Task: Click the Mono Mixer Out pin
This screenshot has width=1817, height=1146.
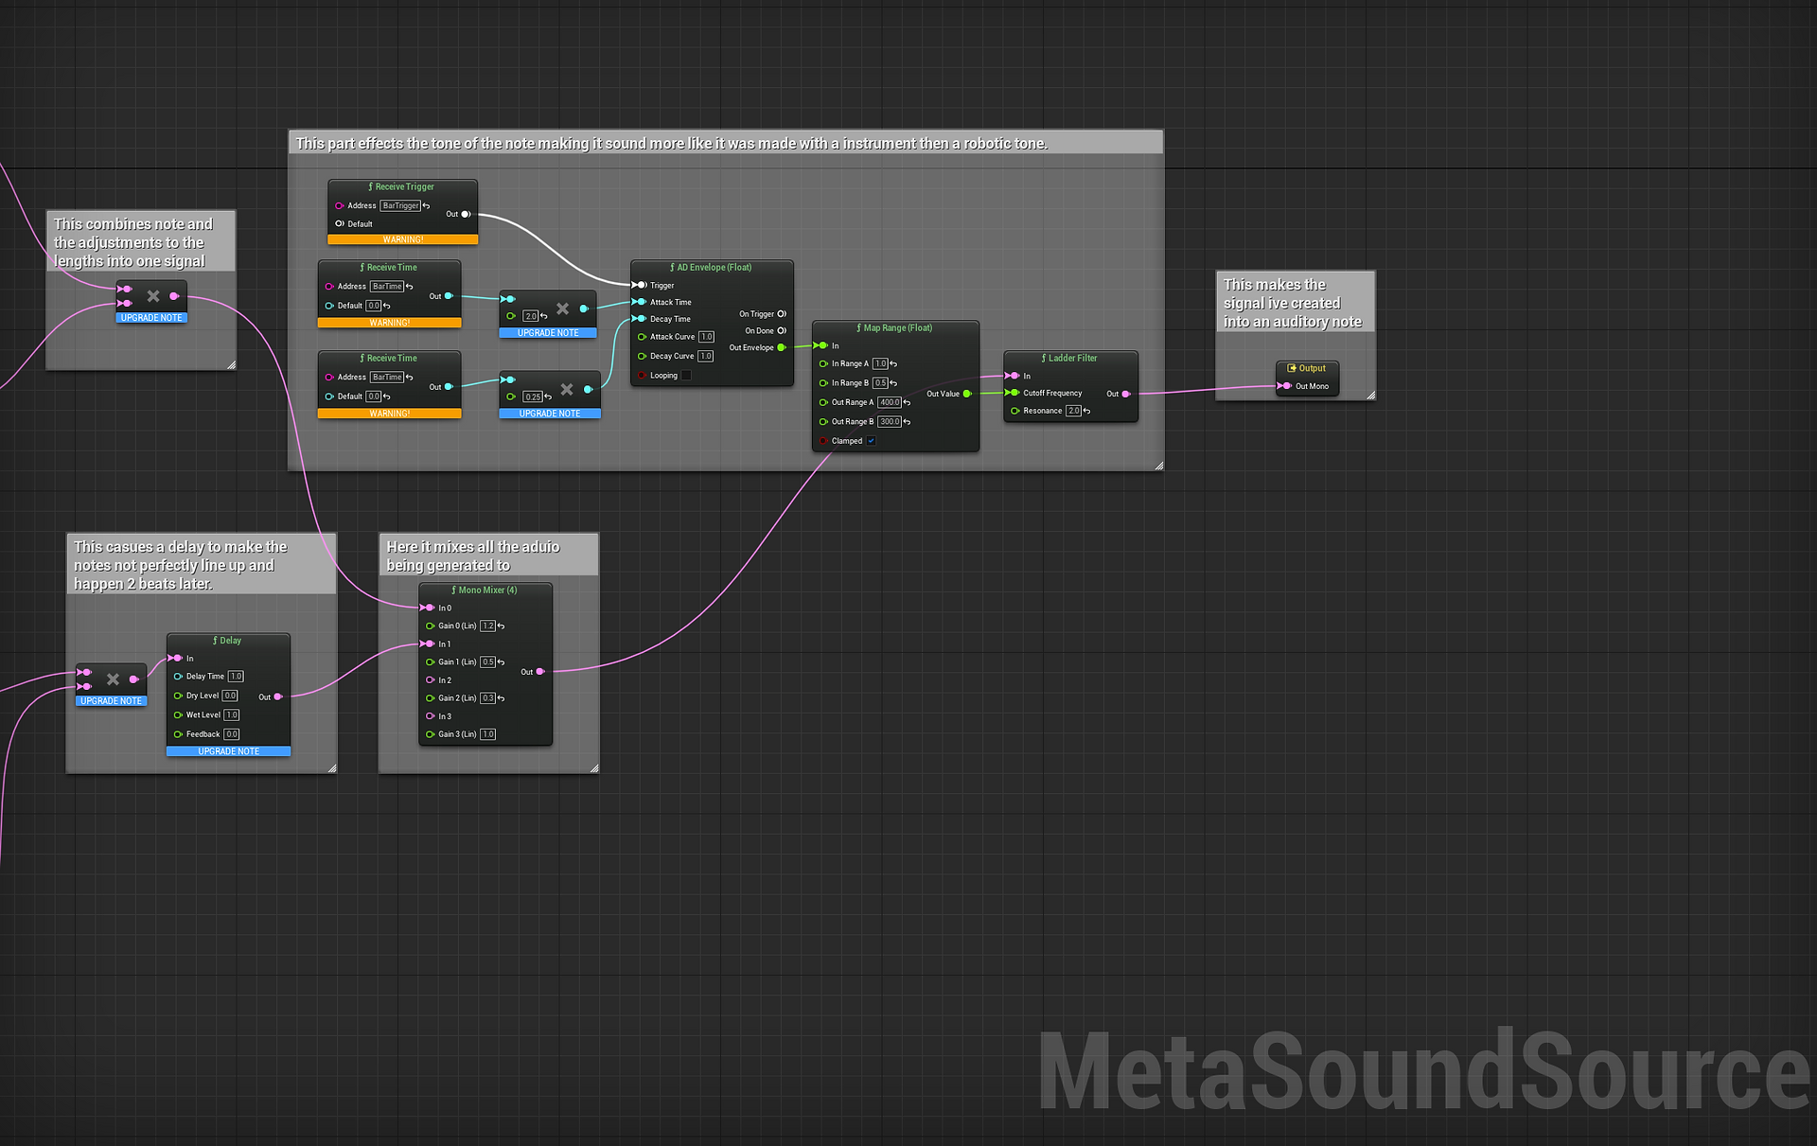Action: (540, 672)
